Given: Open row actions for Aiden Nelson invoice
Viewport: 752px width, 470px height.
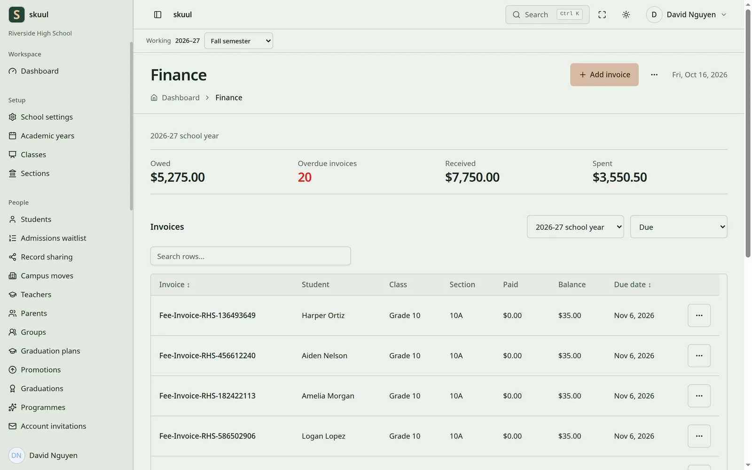Looking at the screenshot, I should [699, 356].
